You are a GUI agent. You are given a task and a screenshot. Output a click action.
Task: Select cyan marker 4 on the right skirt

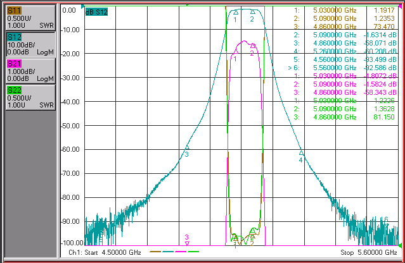coord(301,153)
